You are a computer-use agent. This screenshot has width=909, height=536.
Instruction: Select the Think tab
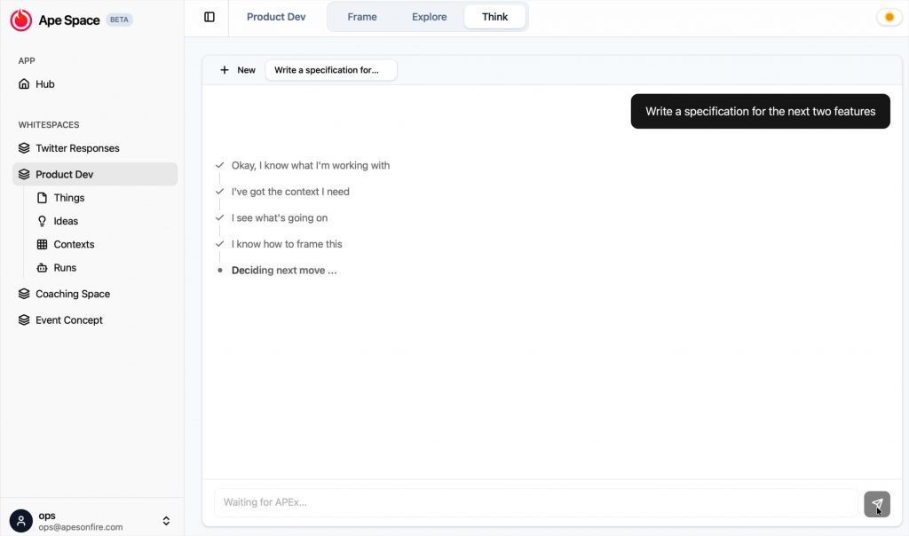(x=494, y=17)
